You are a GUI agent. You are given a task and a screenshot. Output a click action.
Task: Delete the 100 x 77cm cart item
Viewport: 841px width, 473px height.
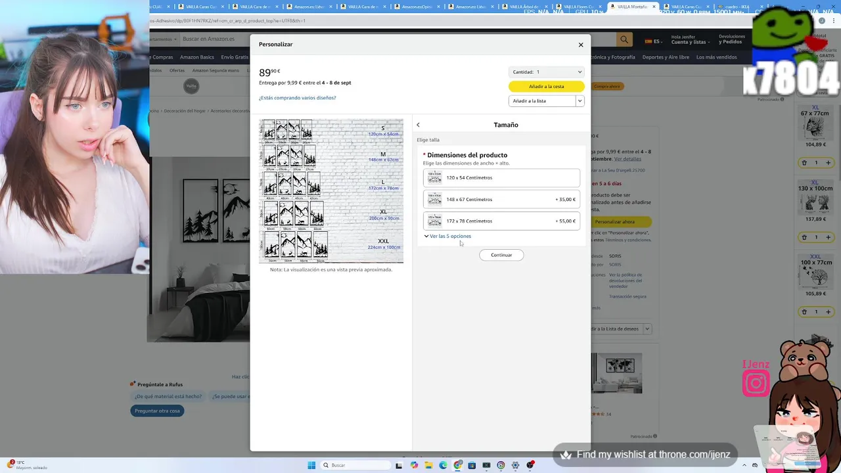coord(804,311)
